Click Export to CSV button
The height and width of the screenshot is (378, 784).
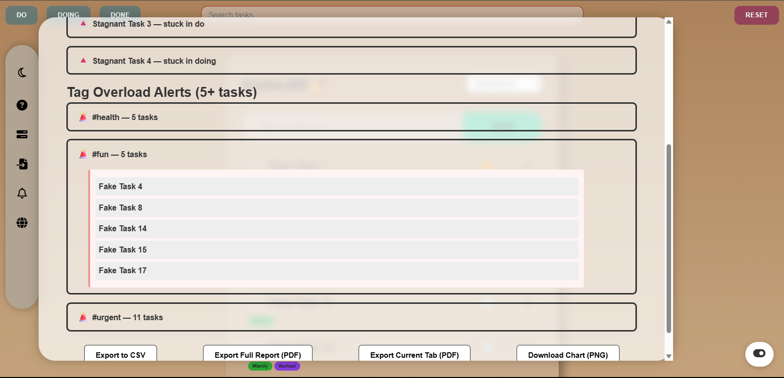pyautogui.click(x=120, y=353)
